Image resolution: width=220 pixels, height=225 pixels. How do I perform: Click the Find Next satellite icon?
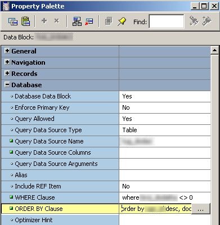tap(194, 21)
